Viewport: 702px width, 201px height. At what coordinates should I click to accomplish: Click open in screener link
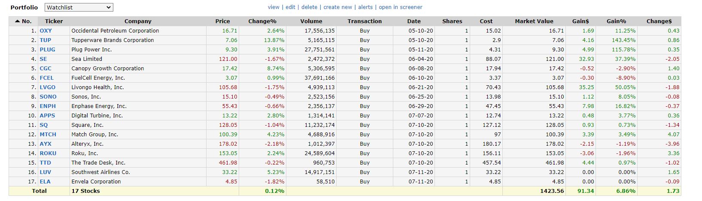tap(400, 7)
